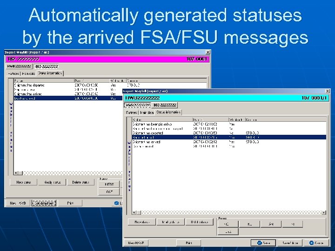The height and width of the screenshot is (251, 335).
Task: Close the front Import Waybill window
Action: pos(327,91)
